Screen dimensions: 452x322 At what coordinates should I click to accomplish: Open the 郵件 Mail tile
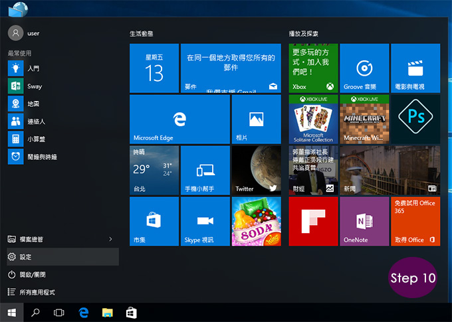coord(231,68)
